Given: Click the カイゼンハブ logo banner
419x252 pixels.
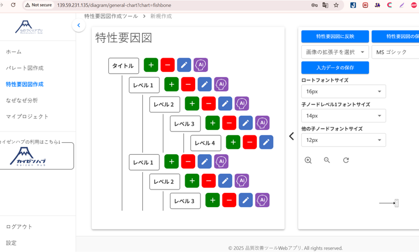Looking at the screenshot, I should click(x=37, y=156).
